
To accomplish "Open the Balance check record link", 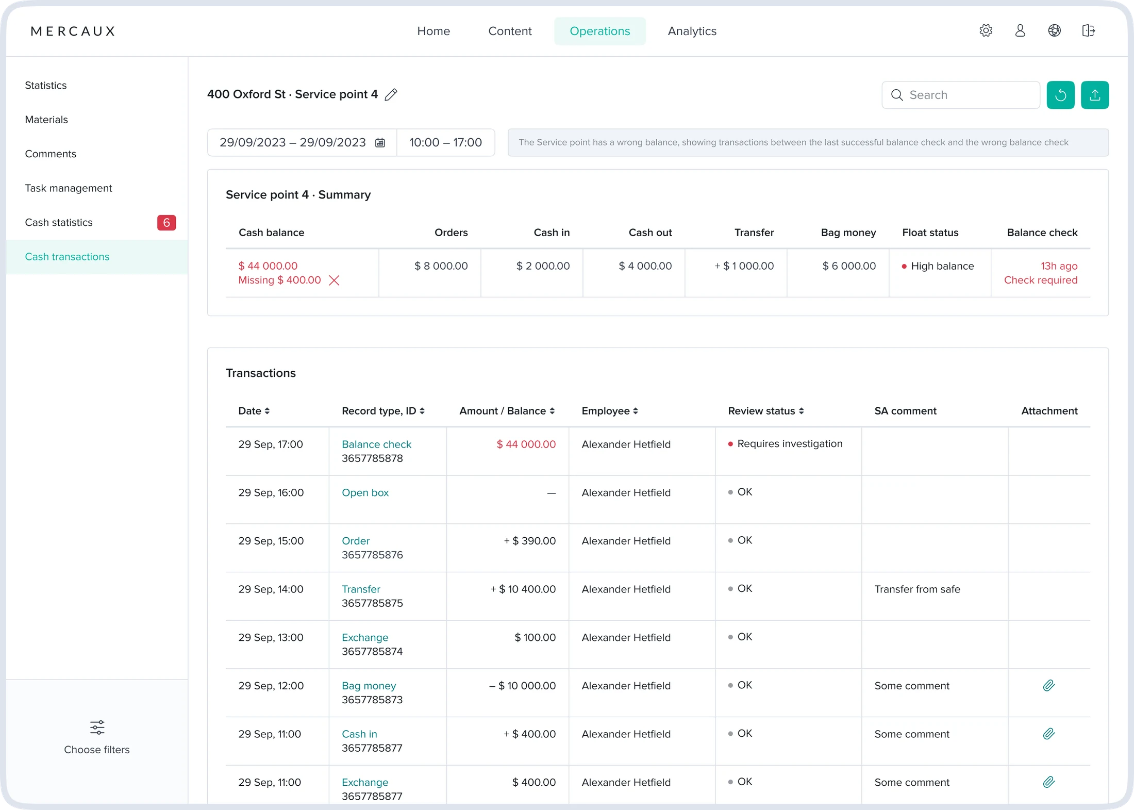I will [376, 444].
